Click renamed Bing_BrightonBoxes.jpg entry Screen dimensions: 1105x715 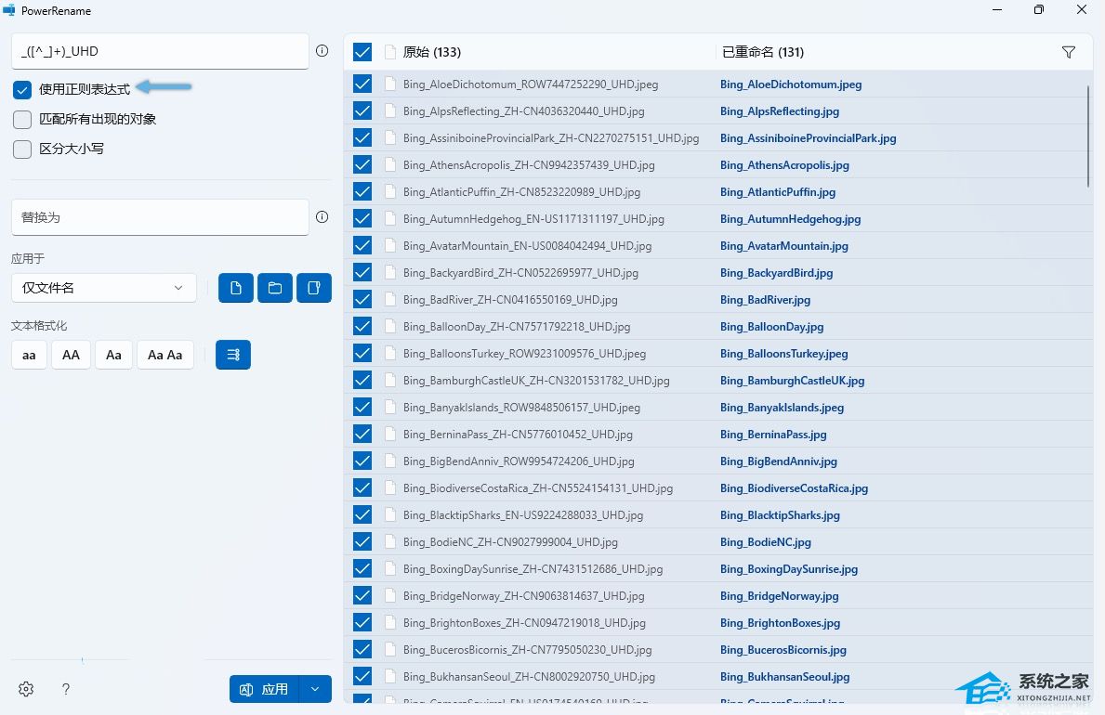coord(780,623)
